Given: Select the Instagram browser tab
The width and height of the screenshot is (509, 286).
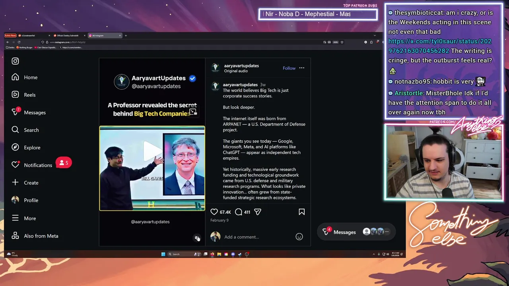Looking at the screenshot, I should tap(104, 35).
